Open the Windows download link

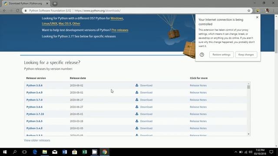(x=117, y=18)
